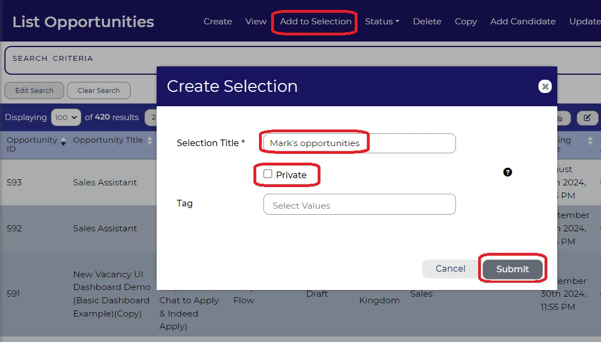This screenshot has width=601, height=342.
Task: Click the Create menu item
Action: 217,22
